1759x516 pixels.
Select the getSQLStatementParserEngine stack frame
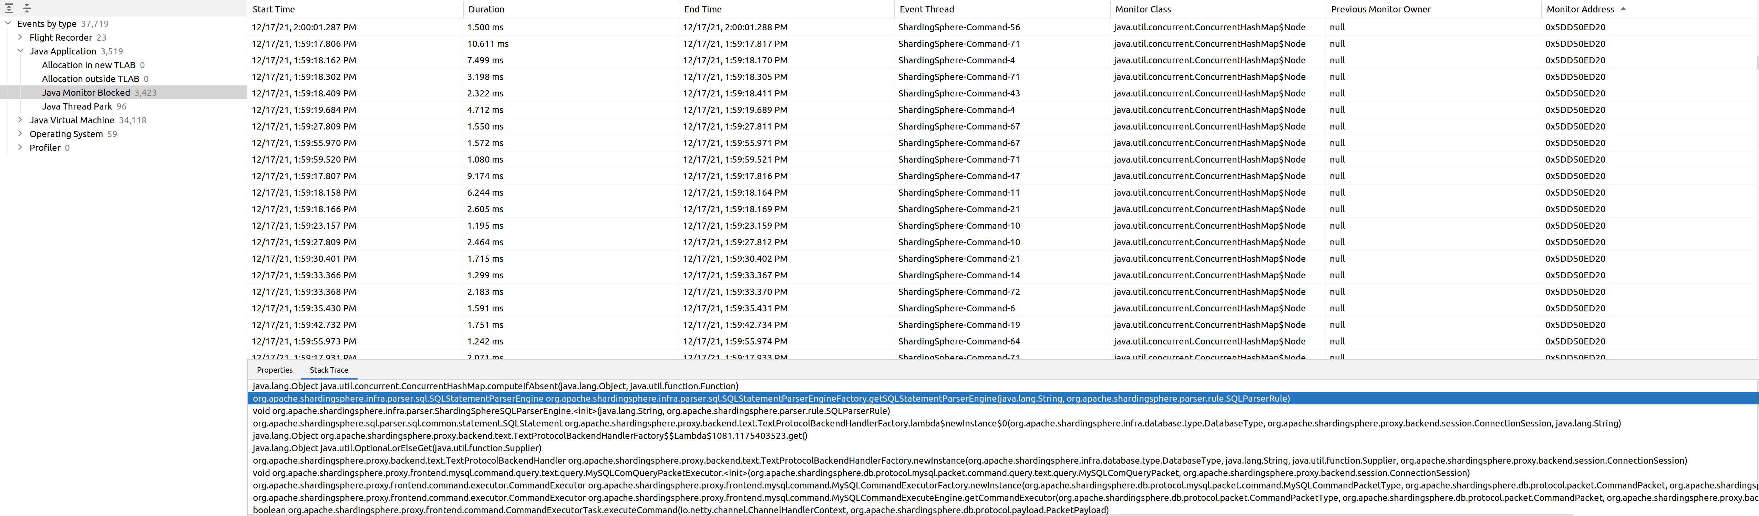[1002, 399]
